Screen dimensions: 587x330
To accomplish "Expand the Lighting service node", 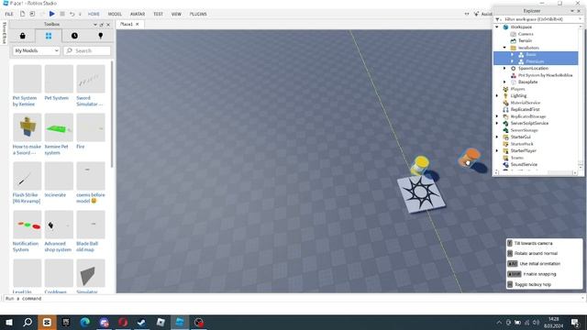I will [497, 95].
